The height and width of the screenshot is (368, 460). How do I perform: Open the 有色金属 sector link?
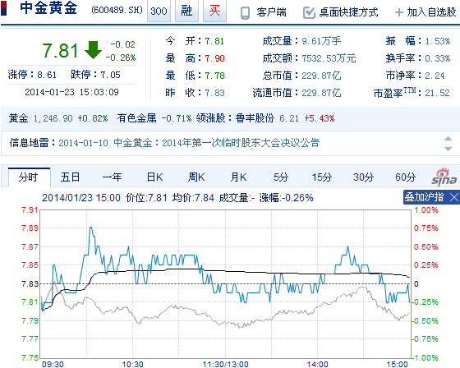coord(136,118)
